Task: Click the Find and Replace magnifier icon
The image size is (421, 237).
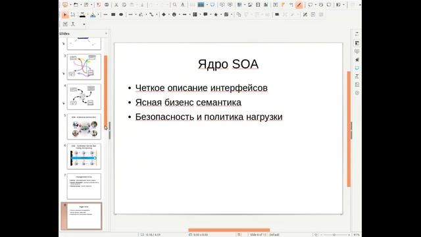Action: click(175, 5)
